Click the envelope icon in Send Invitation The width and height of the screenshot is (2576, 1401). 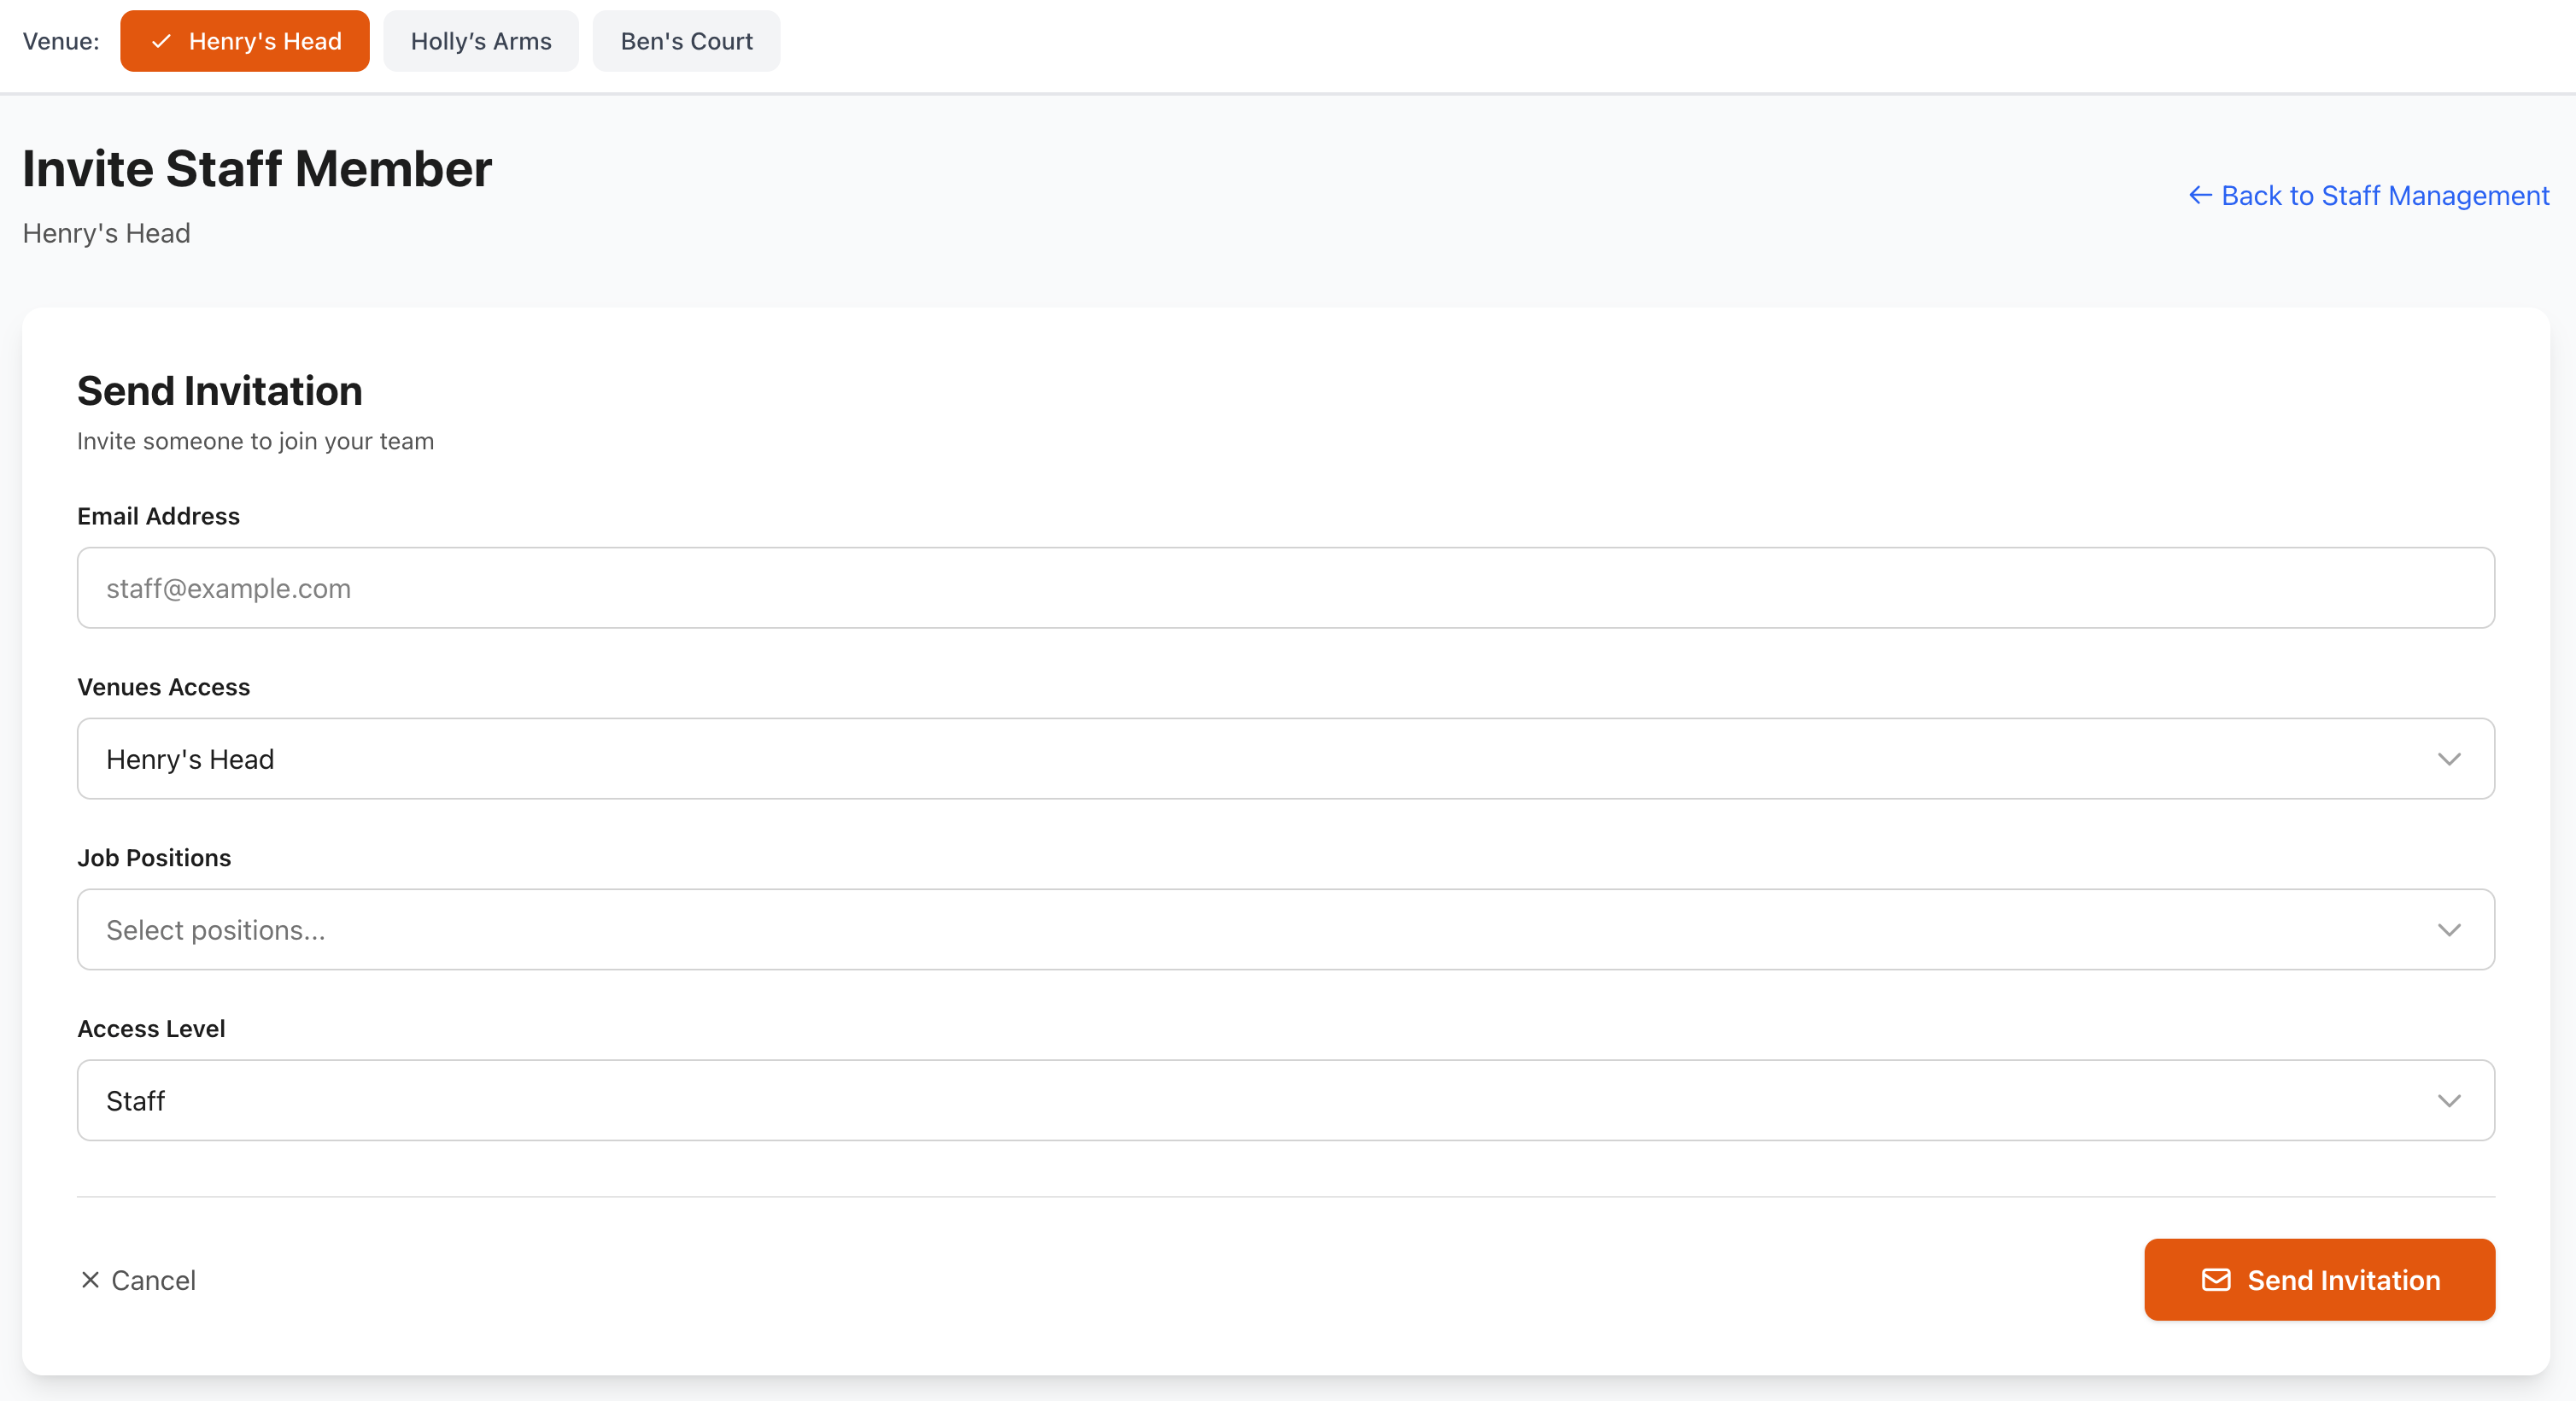tap(2216, 1280)
